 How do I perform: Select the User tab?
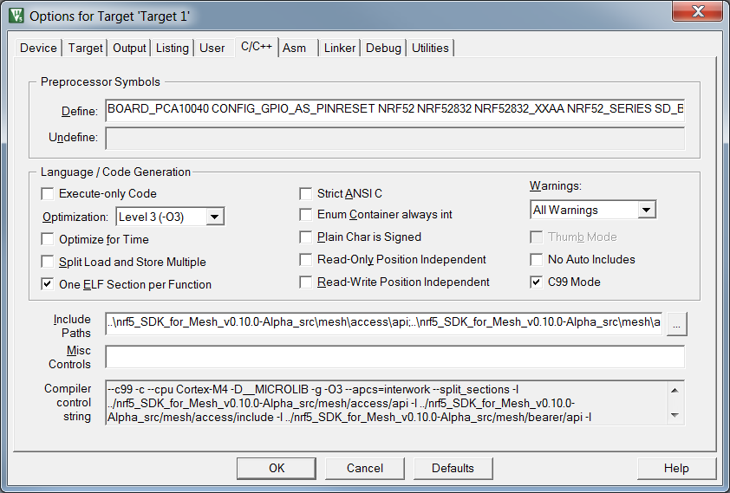point(212,48)
